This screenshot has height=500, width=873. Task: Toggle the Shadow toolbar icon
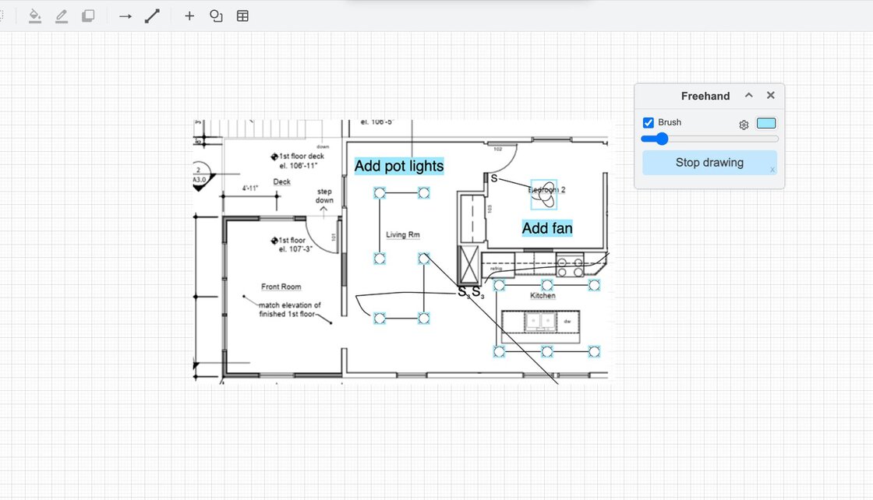[88, 16]
